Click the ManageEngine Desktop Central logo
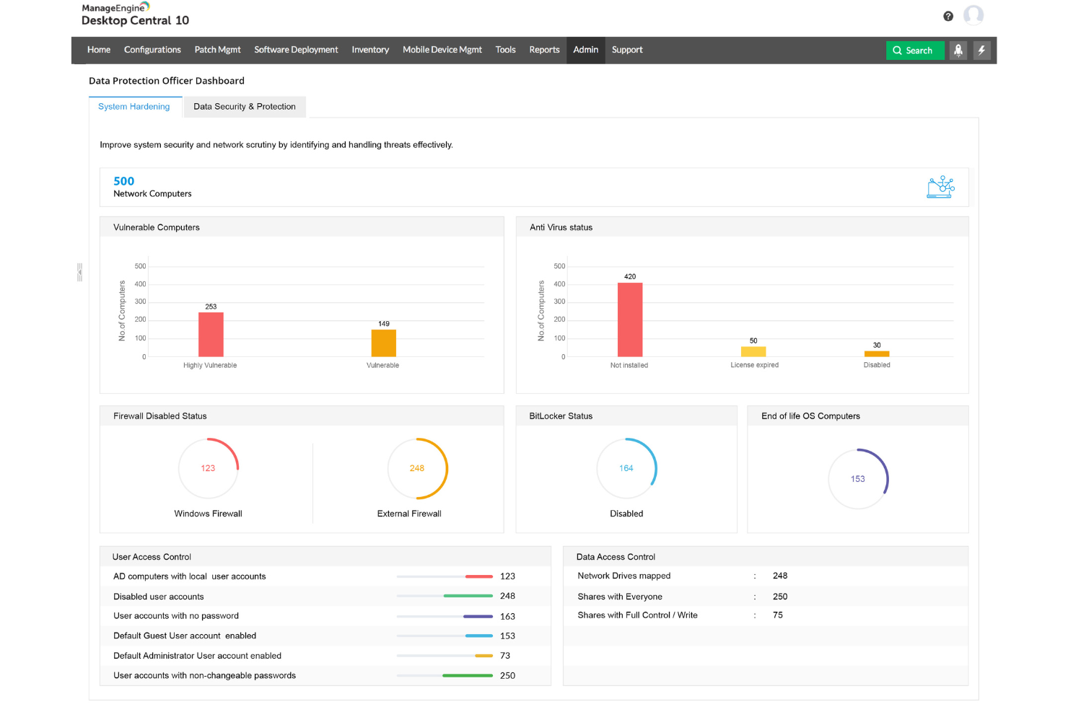The width and height of the screenshot is (1068, 712). coord(134,14)
